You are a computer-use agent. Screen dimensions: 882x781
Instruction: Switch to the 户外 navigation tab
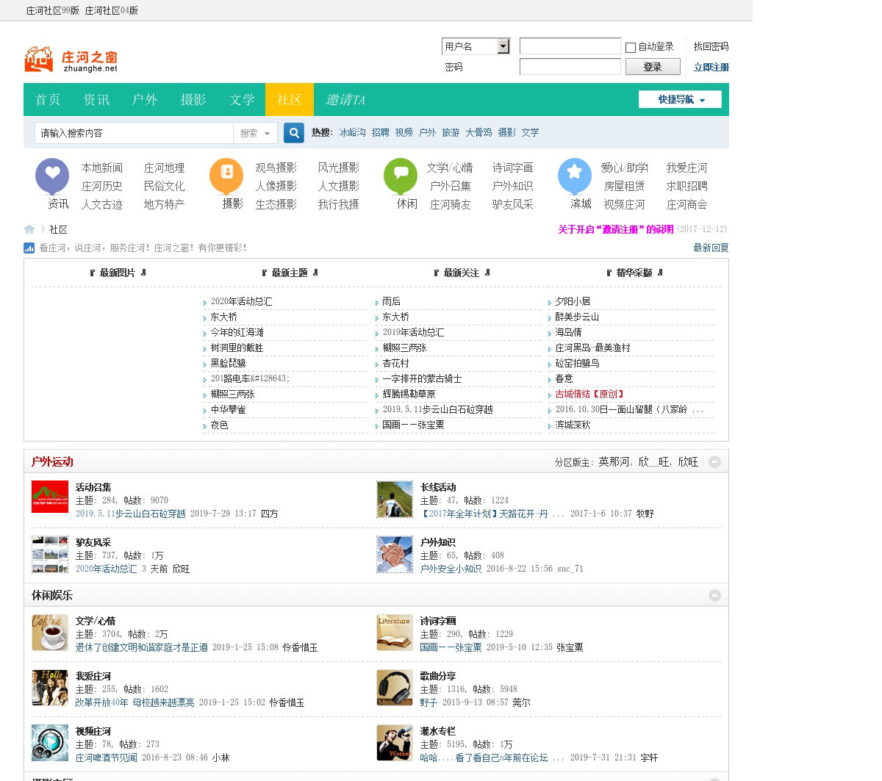point(145,99)
